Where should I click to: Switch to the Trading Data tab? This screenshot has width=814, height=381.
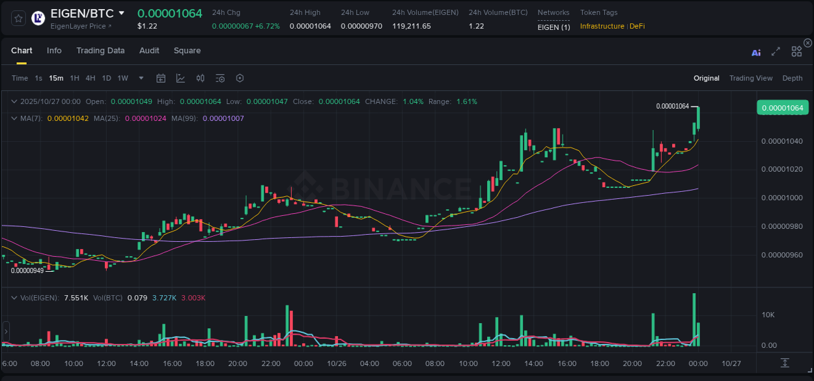click(x=100, y=50)
